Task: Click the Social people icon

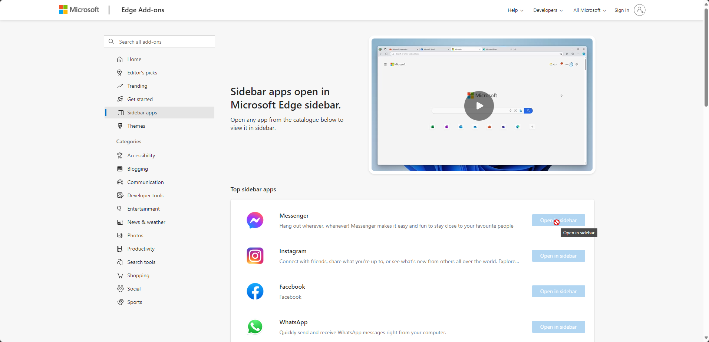Action: [120, 289]
